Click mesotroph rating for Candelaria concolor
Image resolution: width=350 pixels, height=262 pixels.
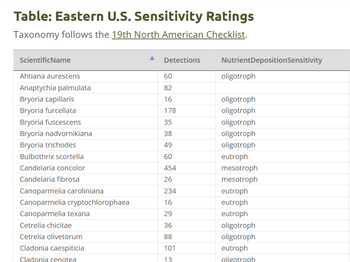click(239, 168)
